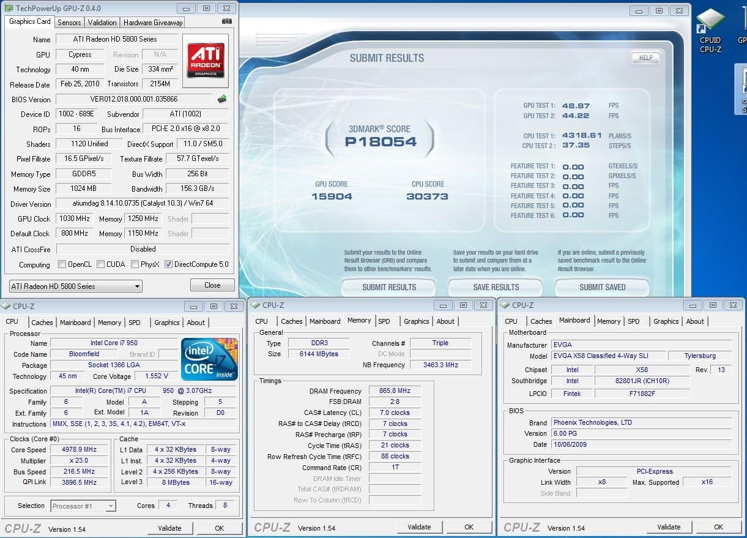The image size is (747, 538).
Task: Click the CPU score 30373 value
Action: 427,196
